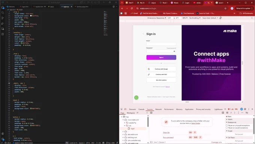Go back in Chrome browser

click(122, 8)
